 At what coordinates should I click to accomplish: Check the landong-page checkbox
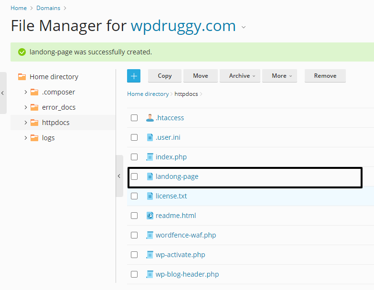coord(134,176)
